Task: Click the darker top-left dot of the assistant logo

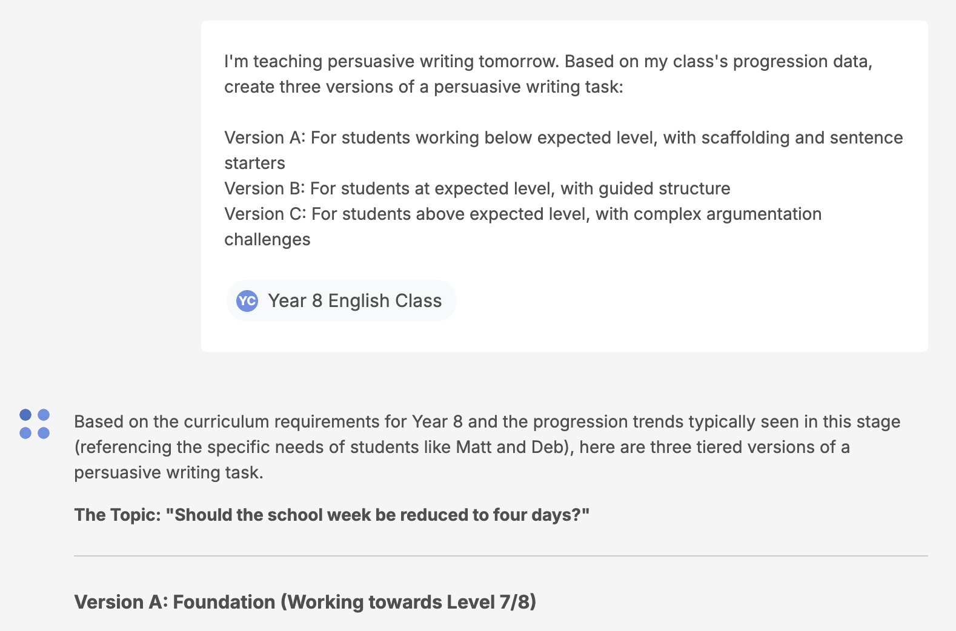Action: [x=25, y=415]
